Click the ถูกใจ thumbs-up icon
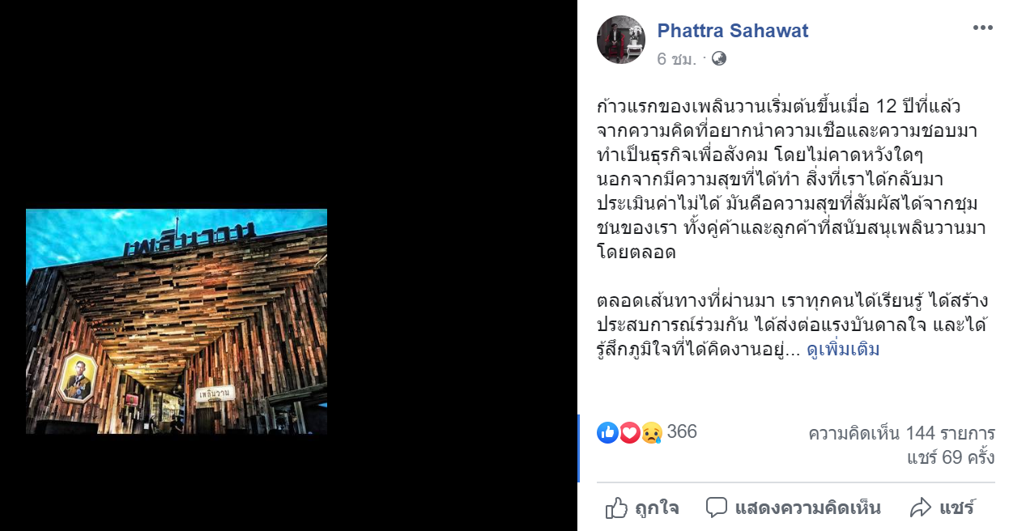The height and width of the screenshot is (531, 1009). pos(617,508)
